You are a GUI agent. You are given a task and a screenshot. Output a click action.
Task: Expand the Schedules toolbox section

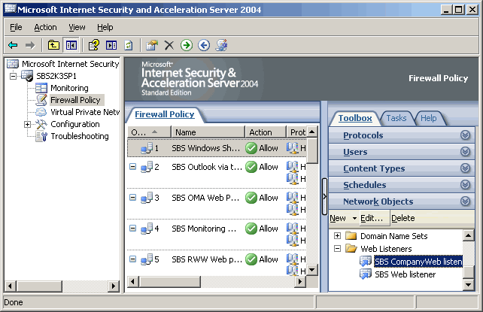click(465, 185)
